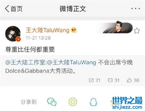
Task: Favorite the post with the star icon
Action: click(137, 31)
